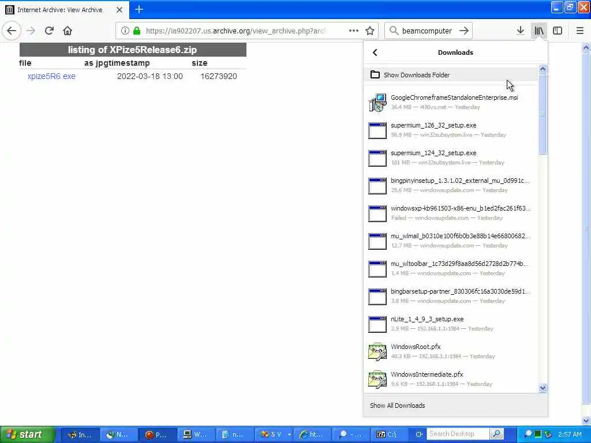
Task: Select the Internet Archive: View Archive tab
Action: coord(65,10)
